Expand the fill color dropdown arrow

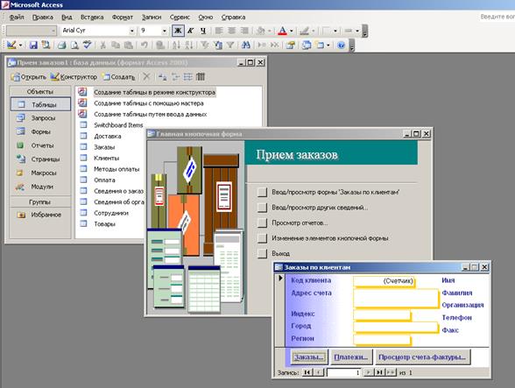[x=270, y=31]
